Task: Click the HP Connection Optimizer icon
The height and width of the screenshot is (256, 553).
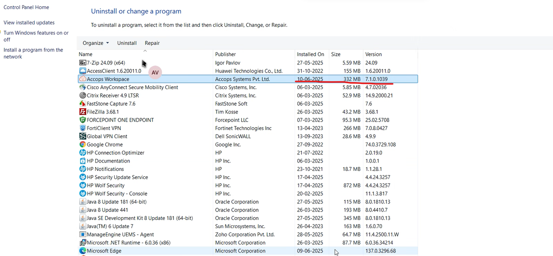Action: point(83,153)
